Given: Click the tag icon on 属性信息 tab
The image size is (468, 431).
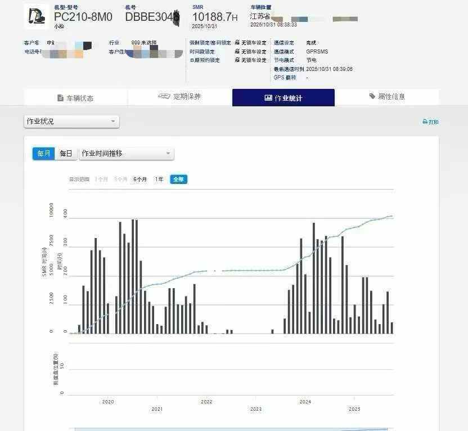Looking at the screenshot, I should coord(372,97).
